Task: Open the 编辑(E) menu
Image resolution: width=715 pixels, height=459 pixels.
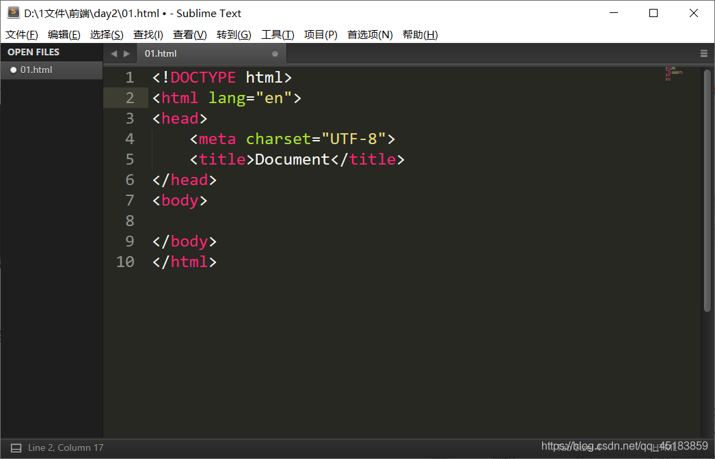Action: click(x=64, y=35)
